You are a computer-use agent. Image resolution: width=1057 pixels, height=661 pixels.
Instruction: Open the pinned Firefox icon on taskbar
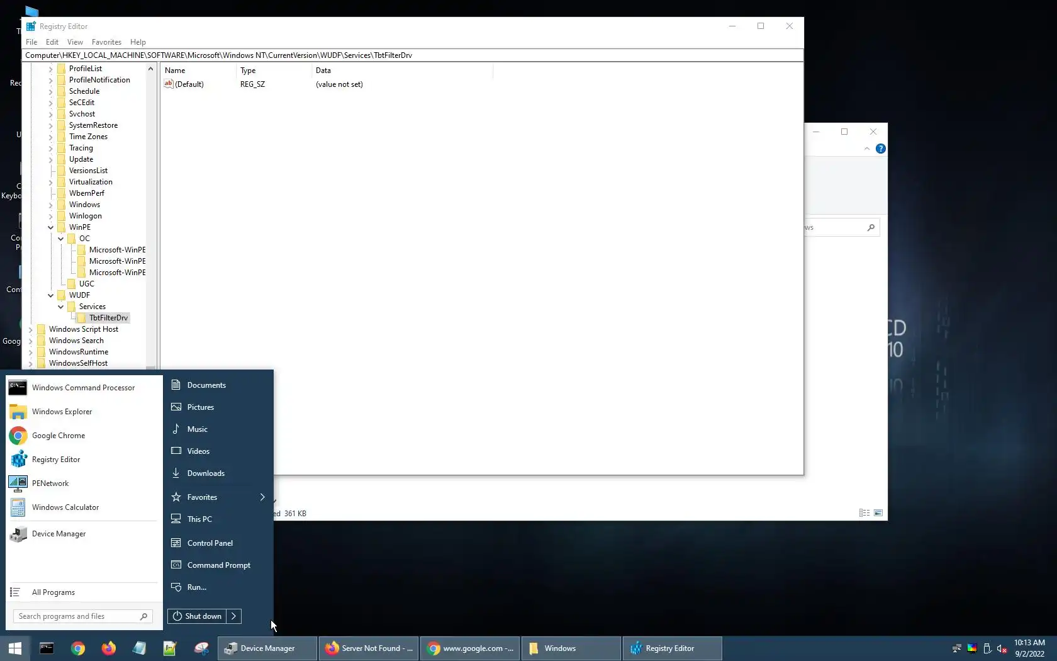coord(109,648)
